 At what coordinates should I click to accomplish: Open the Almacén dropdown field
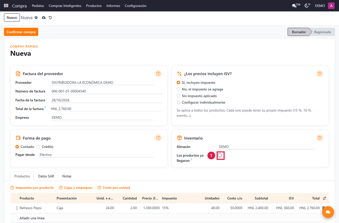click(x=266, y=147)
